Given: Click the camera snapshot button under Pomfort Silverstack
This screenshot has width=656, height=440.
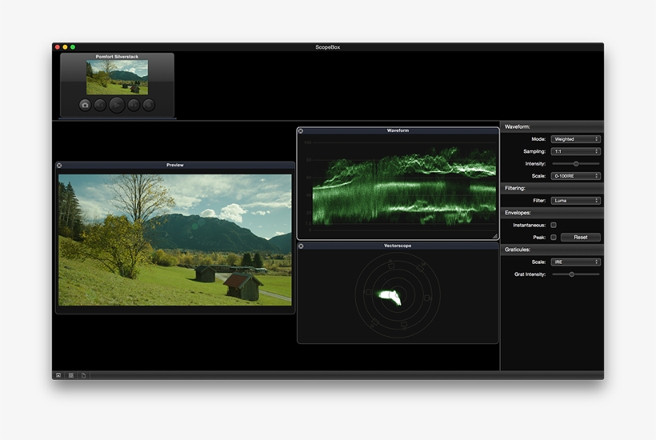Looking at the screenshot, I should [85, 105].
